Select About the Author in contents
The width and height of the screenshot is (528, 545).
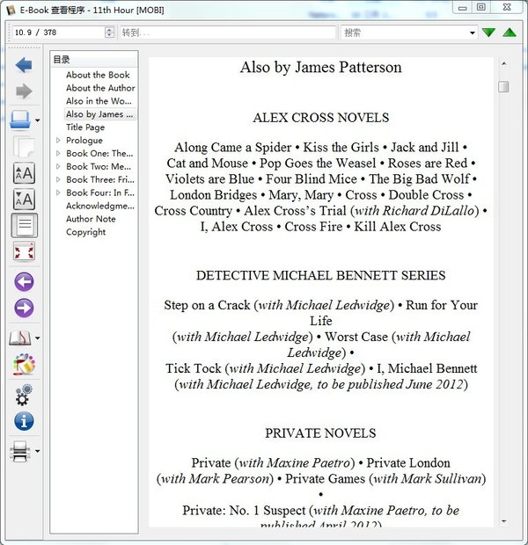coord(100,88)
